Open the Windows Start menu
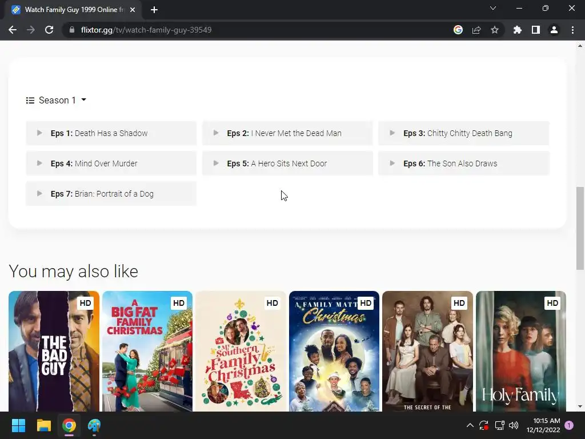This screenshot has height=439, width=585. [18, 425]
